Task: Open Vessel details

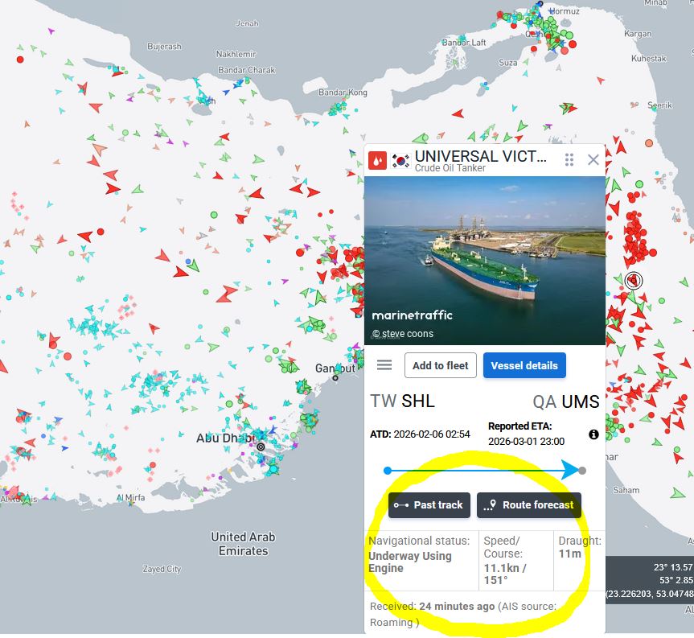Action: (x=524, y=365)
